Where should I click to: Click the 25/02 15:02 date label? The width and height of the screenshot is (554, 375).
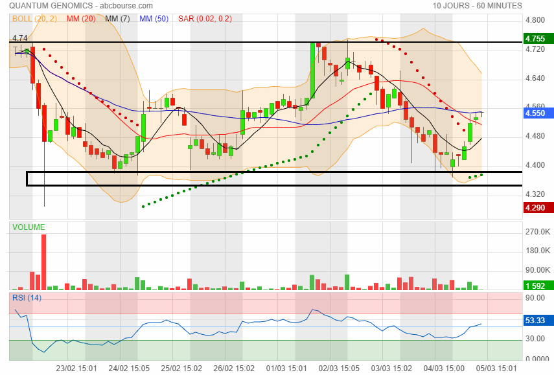click(x=181, y=369)
